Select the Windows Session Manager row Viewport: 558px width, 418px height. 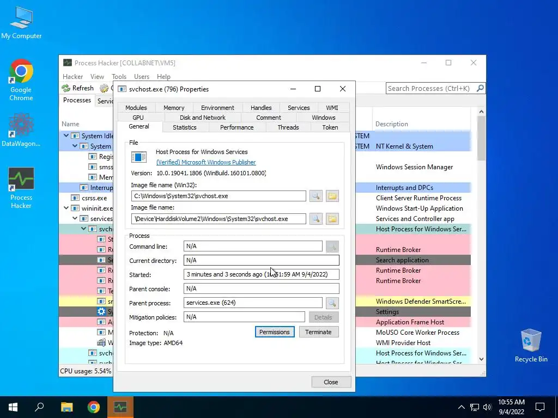414,167
